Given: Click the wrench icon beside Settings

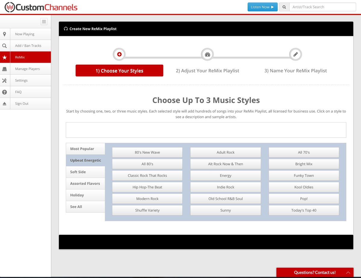Looking at the screenshot, I should pos(5,80).
